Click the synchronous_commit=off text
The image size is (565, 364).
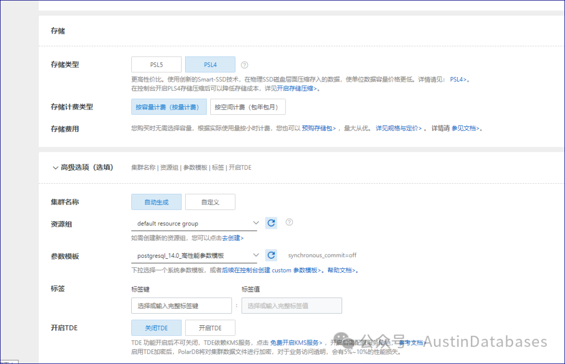tap(322, 256)
